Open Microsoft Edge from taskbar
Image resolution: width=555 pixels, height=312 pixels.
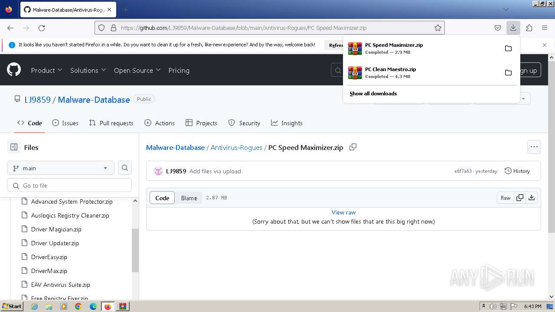pos(93,306)
